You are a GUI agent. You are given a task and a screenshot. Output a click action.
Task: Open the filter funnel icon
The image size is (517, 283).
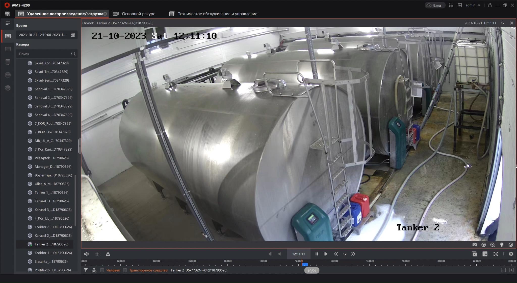tap(86, 270)
